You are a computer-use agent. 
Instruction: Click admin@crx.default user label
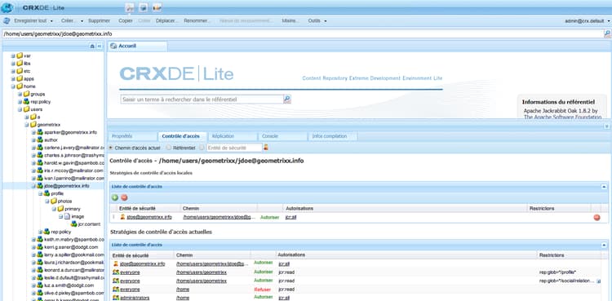(x=584, y=20)
